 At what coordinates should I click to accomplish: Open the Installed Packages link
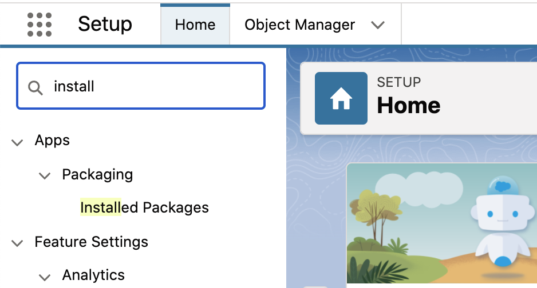[144, 207]
